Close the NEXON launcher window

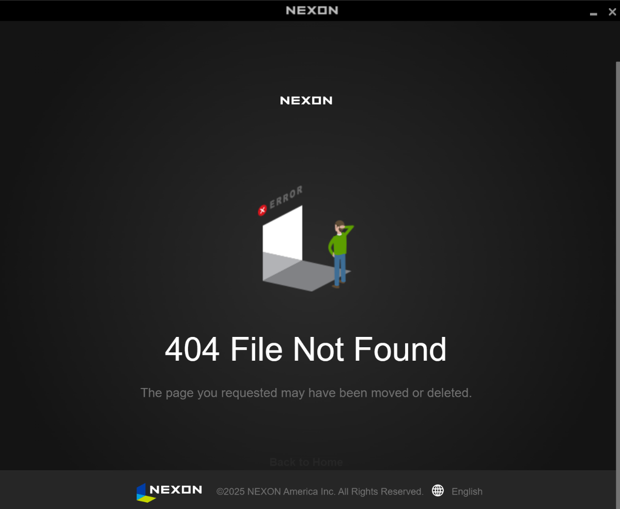pos(612,12)
